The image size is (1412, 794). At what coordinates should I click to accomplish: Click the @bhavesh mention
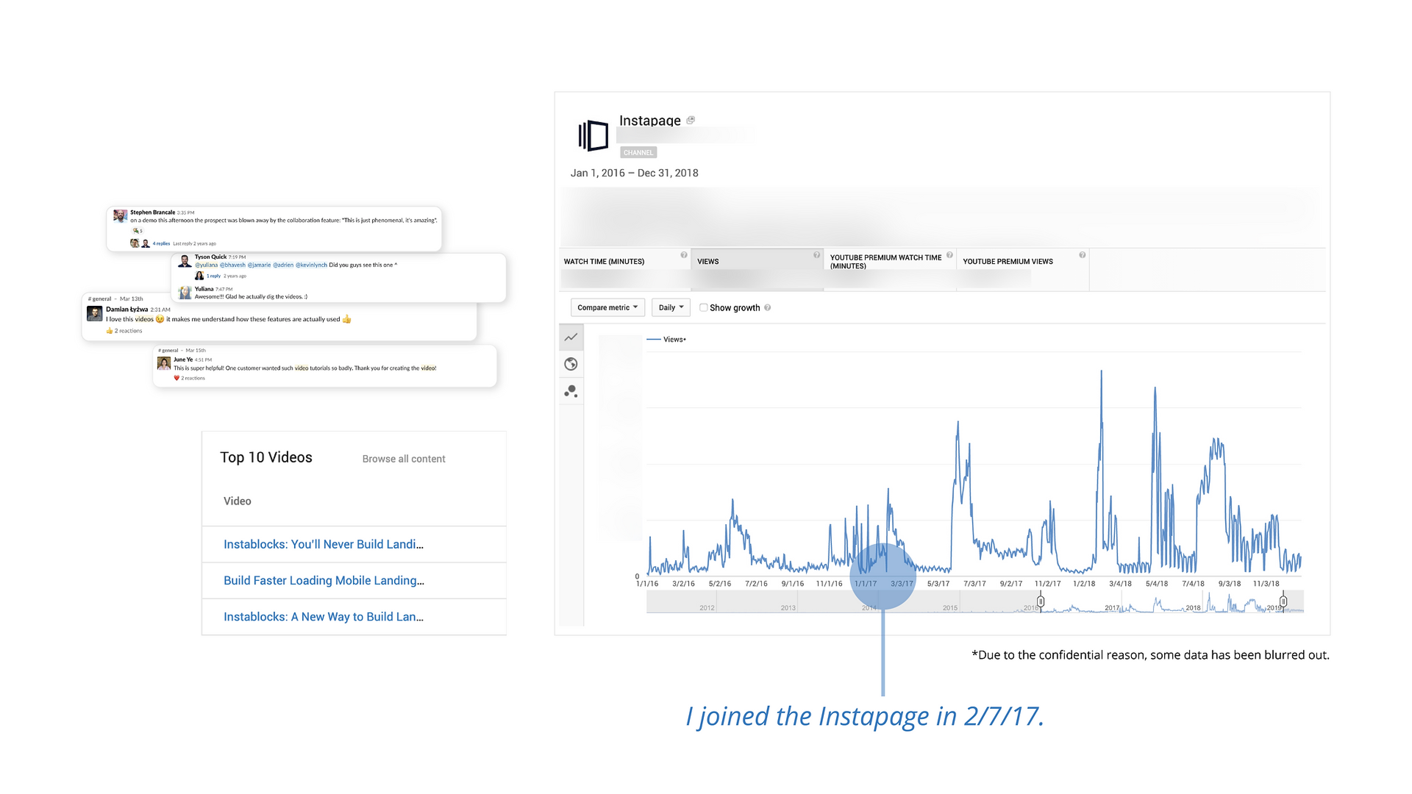tap(232, 265)
